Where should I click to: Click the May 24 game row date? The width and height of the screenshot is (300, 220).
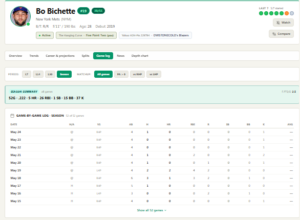tap(16, 132)
